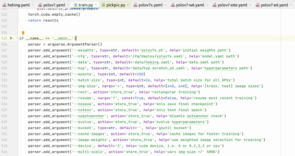
Task: Click the '--resume' argument string
Action: (x=82, y=98)
